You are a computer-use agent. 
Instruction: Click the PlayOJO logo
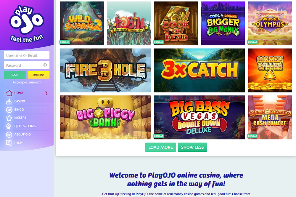point(27,24)
